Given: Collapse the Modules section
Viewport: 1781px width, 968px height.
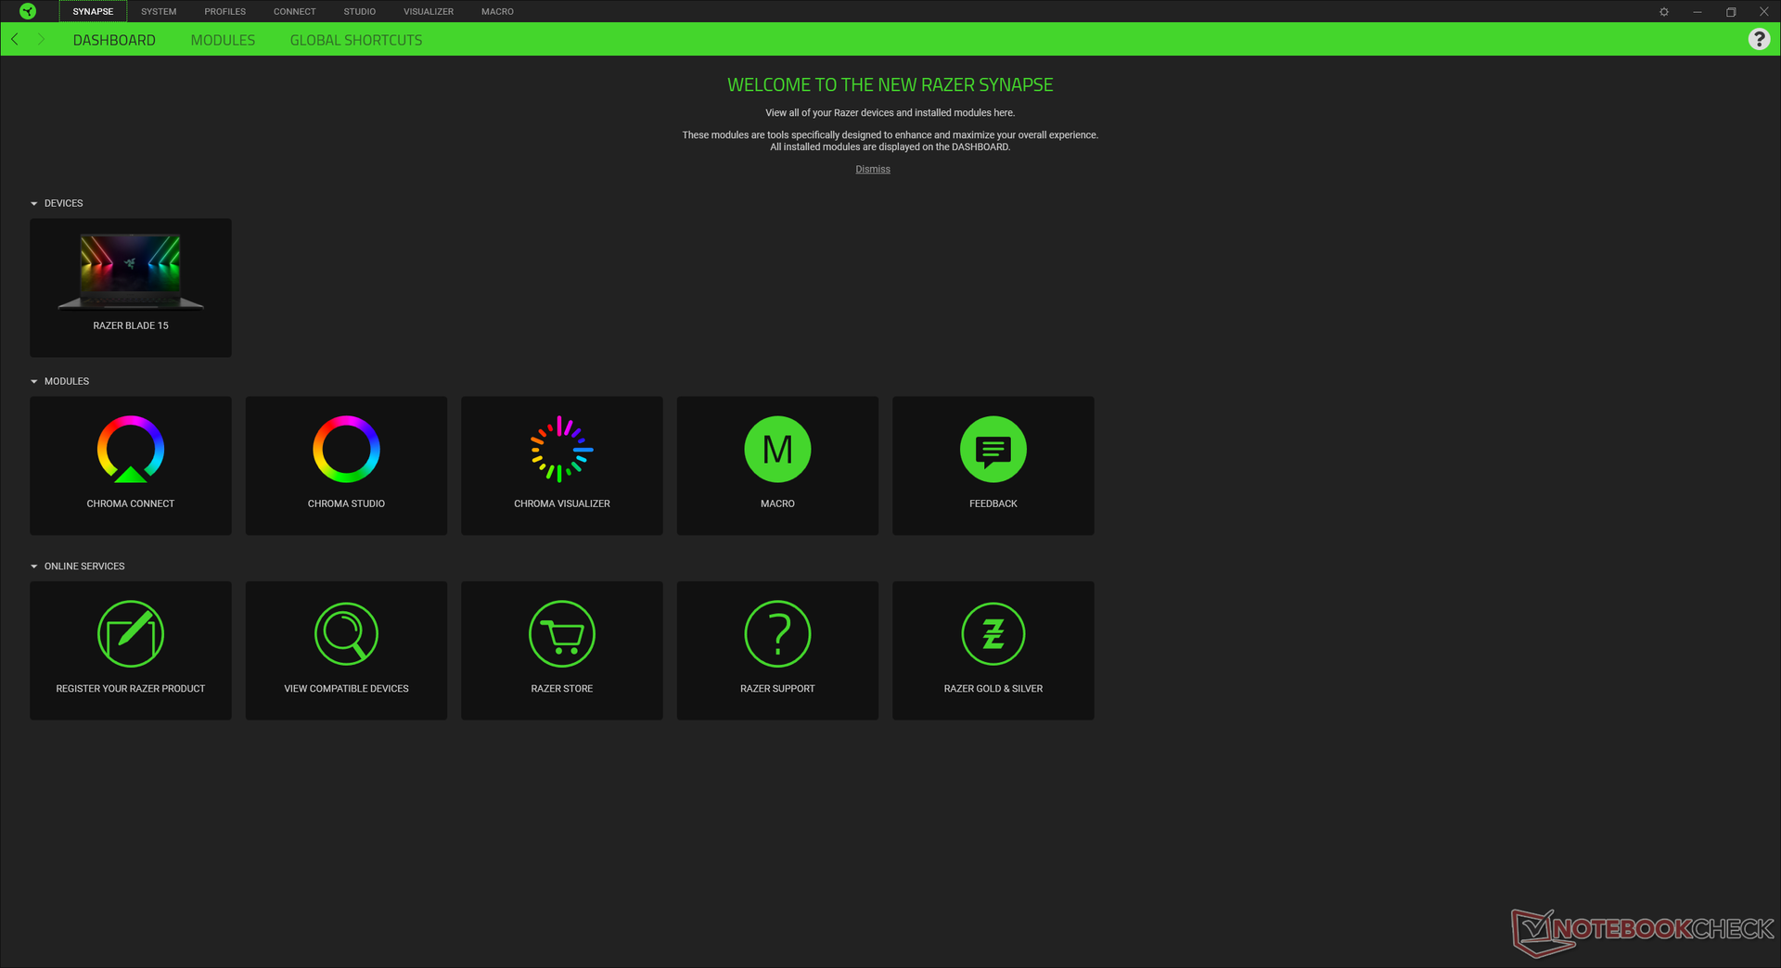Looking at the screenshot, I should [x=34, y=381].
